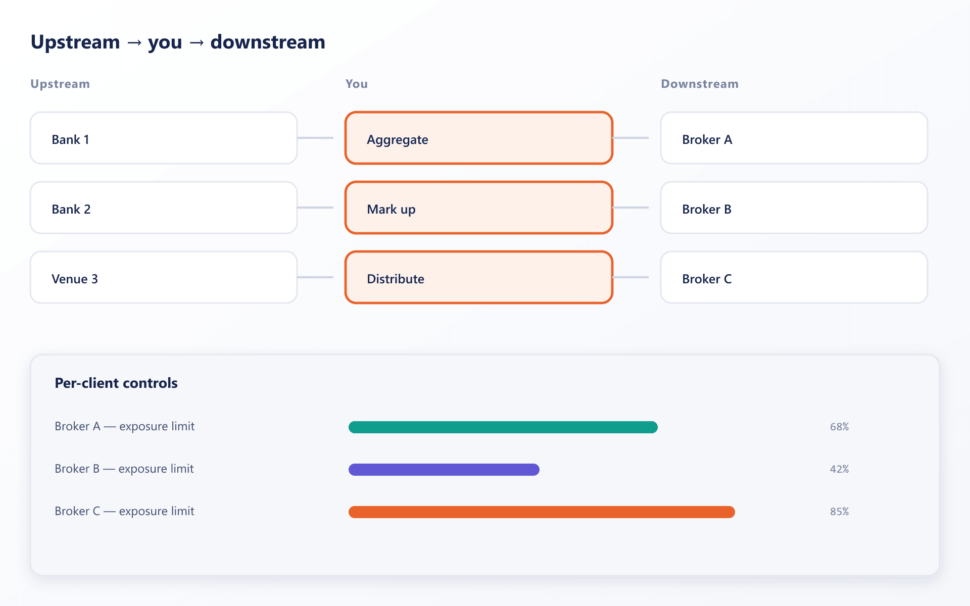Click the Broker C exposure limit bar
This screenshot has width=970, height=606.
tap(542, 512)
